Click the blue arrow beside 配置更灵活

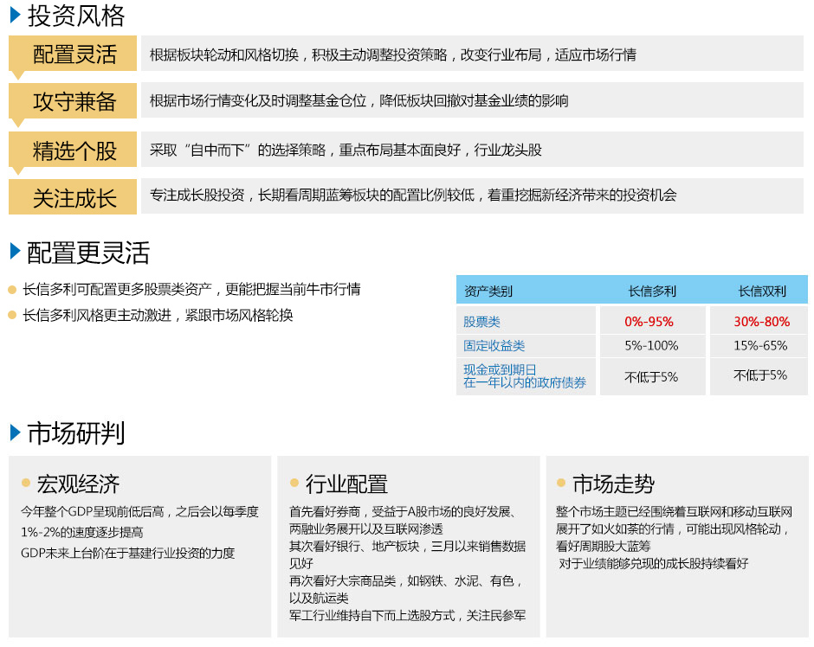(15, 252)
